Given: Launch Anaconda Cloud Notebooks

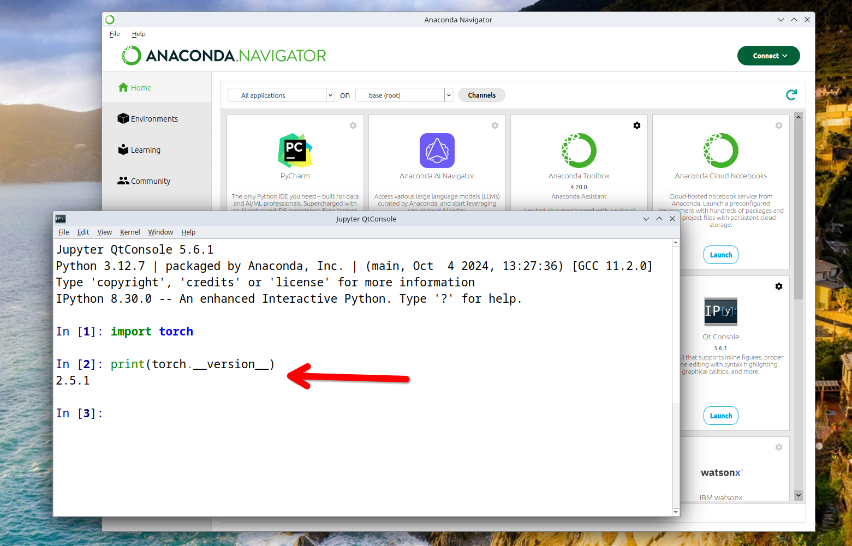Looking at the screenshot, I should [x=721, y=255].
